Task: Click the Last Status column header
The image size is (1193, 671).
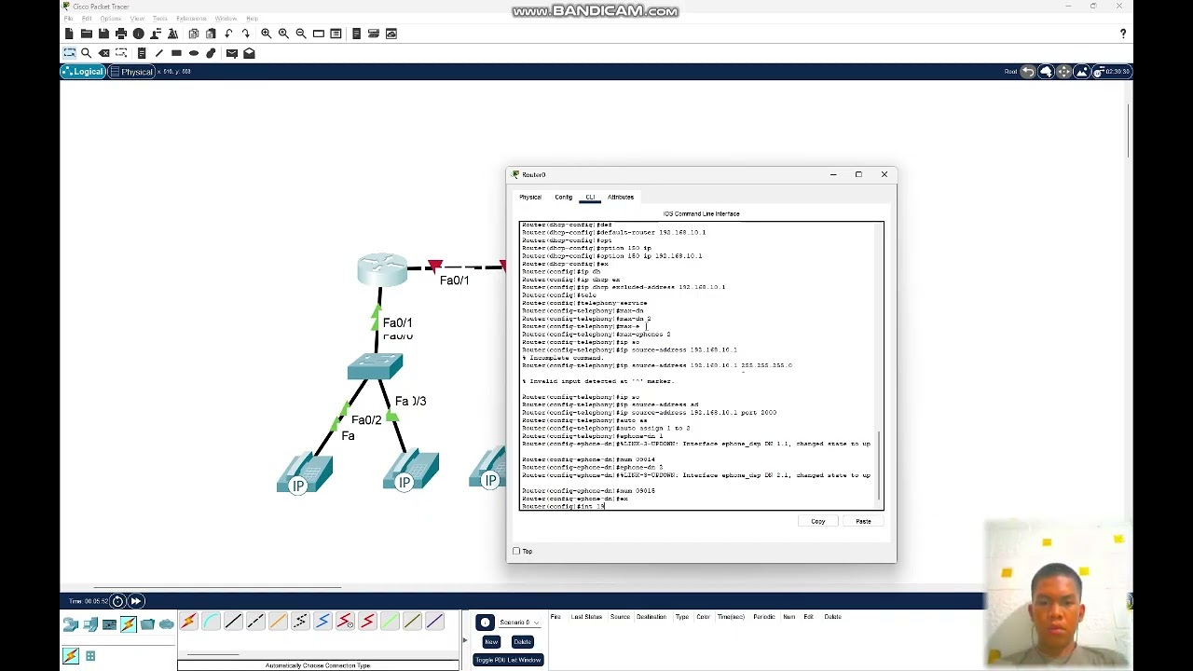Action: (x=586, y=617)
